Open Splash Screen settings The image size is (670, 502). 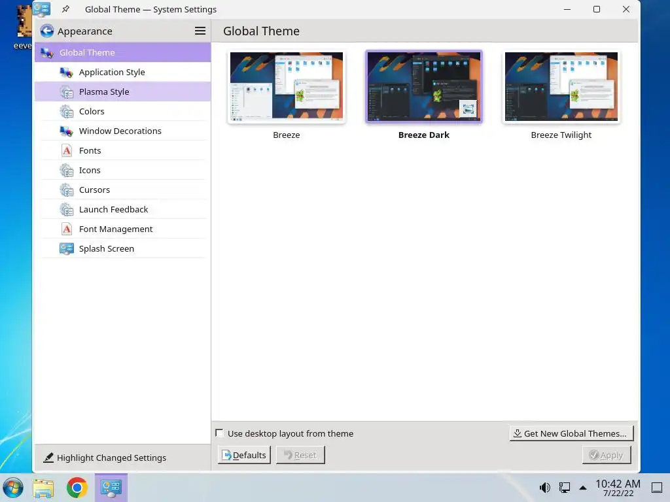(122, 249)
